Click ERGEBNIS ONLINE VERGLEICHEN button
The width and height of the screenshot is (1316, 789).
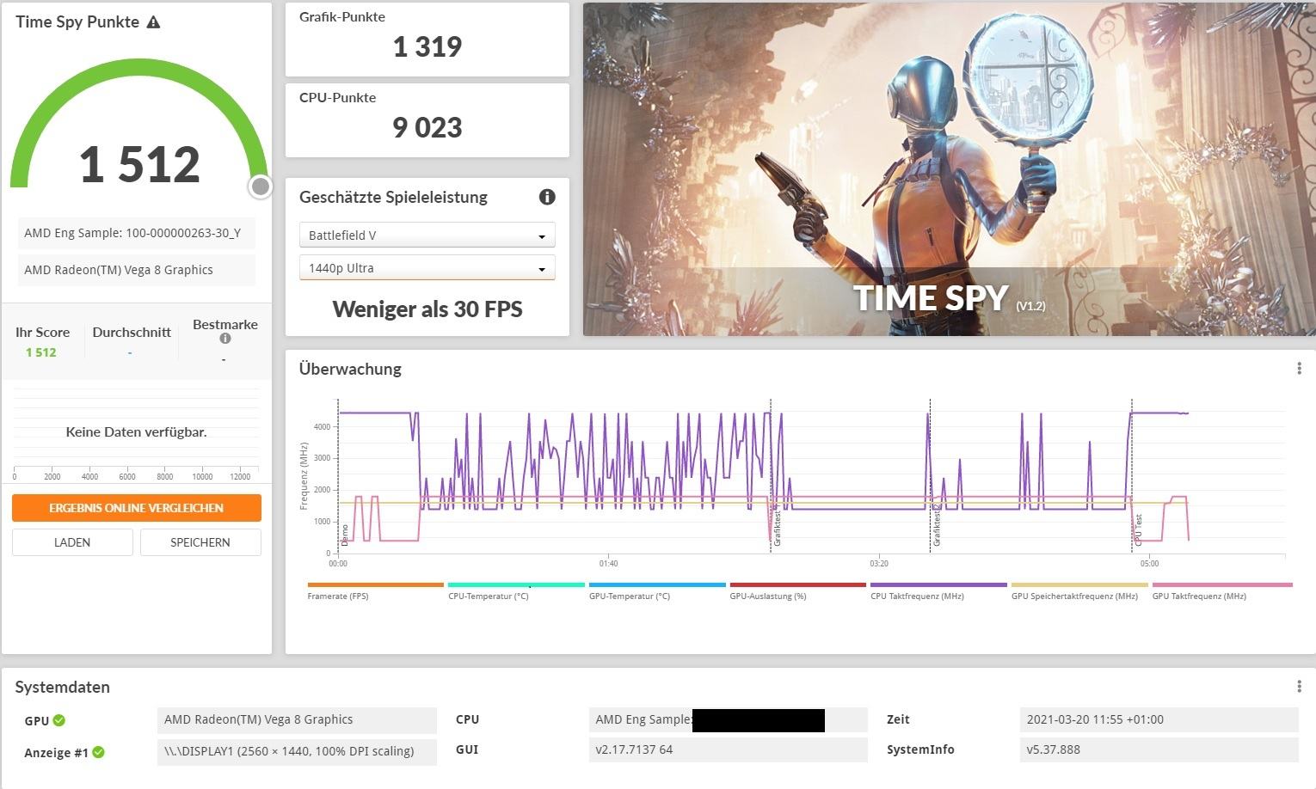[x=137, y=508]
